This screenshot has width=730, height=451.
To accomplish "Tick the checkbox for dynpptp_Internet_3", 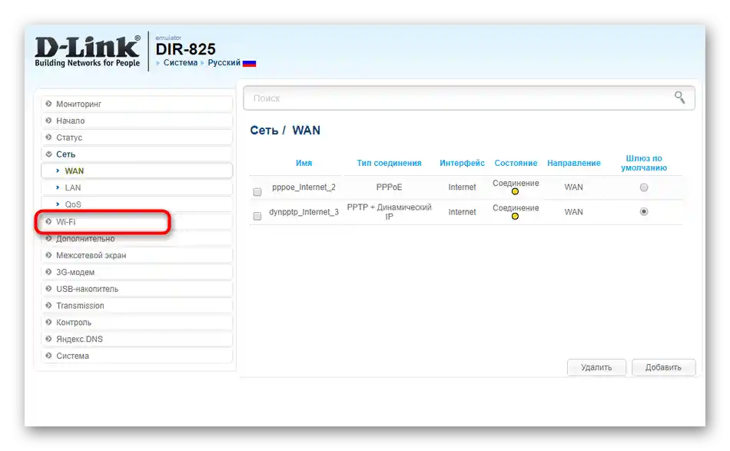I will (257, 216).
